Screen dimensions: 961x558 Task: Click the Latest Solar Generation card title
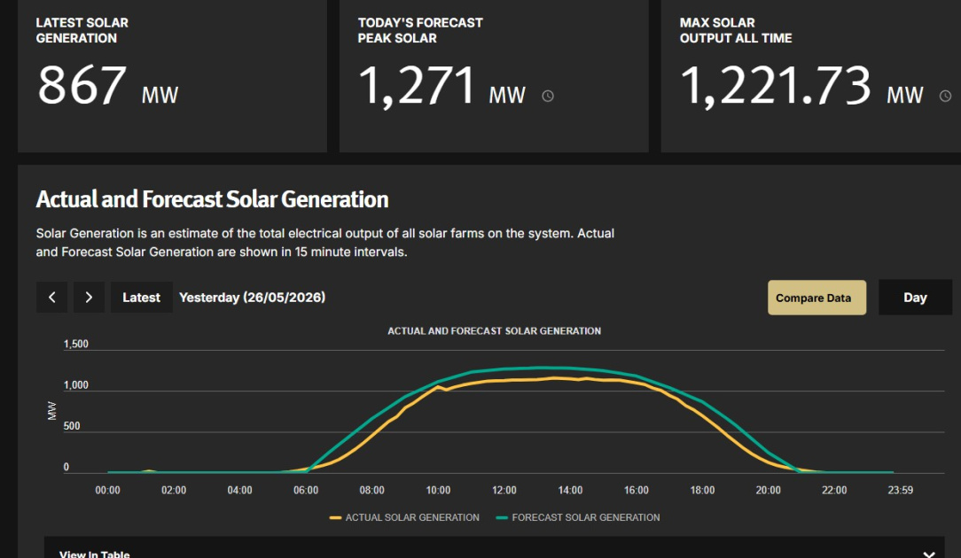click(x=82, y=31)
